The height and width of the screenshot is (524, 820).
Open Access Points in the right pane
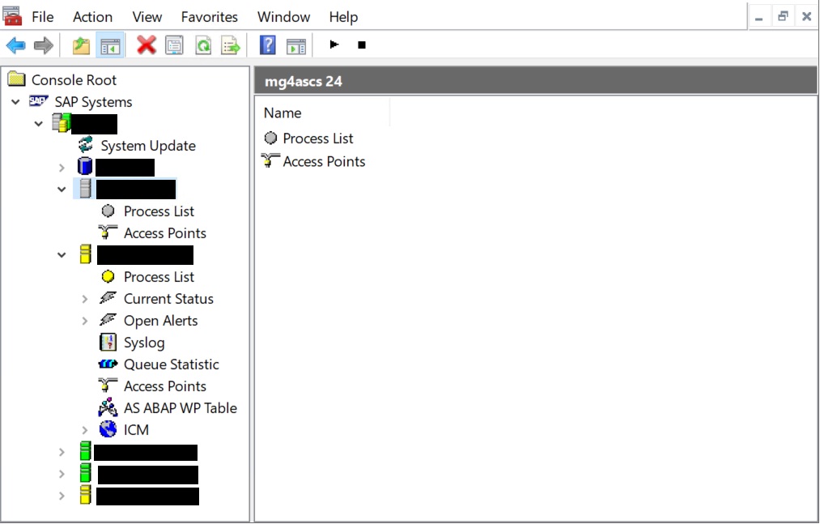pyautogui.click(x=324, y=162)
